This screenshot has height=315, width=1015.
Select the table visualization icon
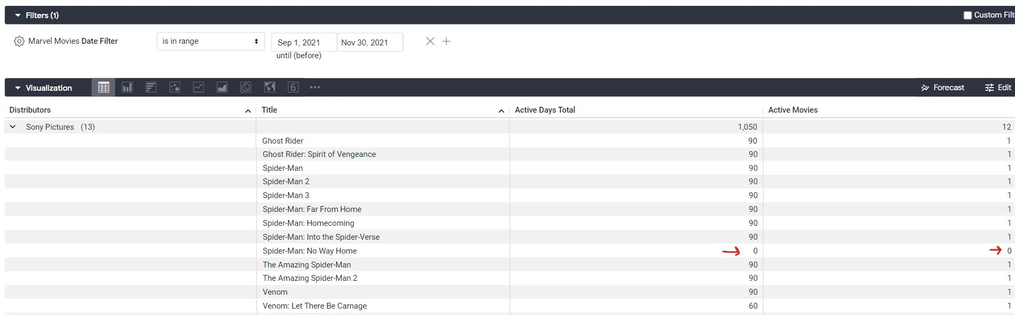103,88
